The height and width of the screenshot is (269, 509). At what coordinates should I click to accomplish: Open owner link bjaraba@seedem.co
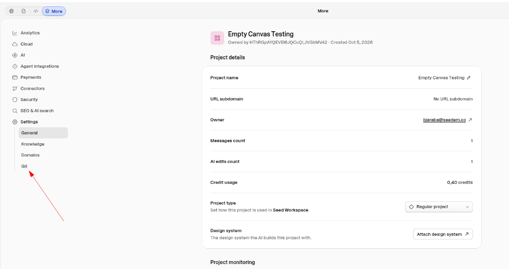444,120
